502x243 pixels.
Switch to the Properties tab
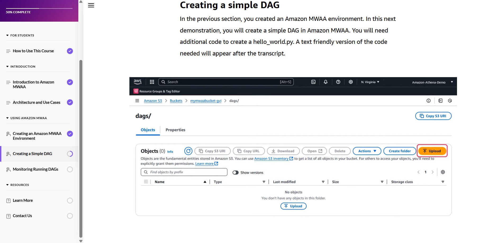point(175,130)
